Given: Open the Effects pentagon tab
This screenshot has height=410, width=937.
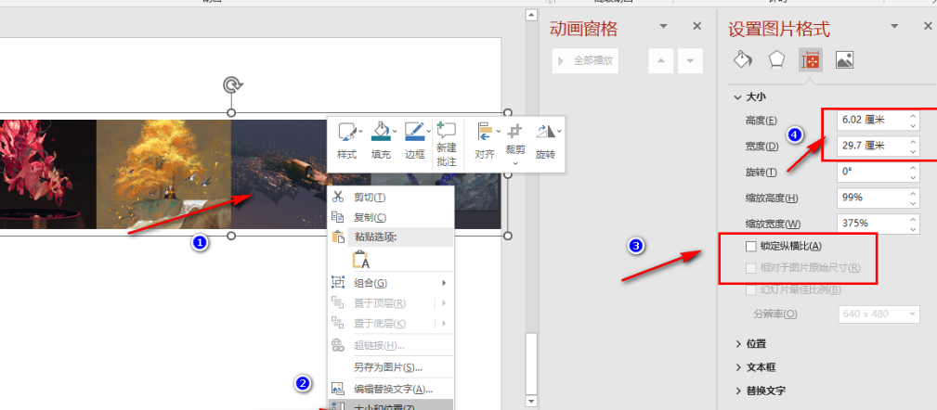Looking at the screenshot, I should point(776,61).
